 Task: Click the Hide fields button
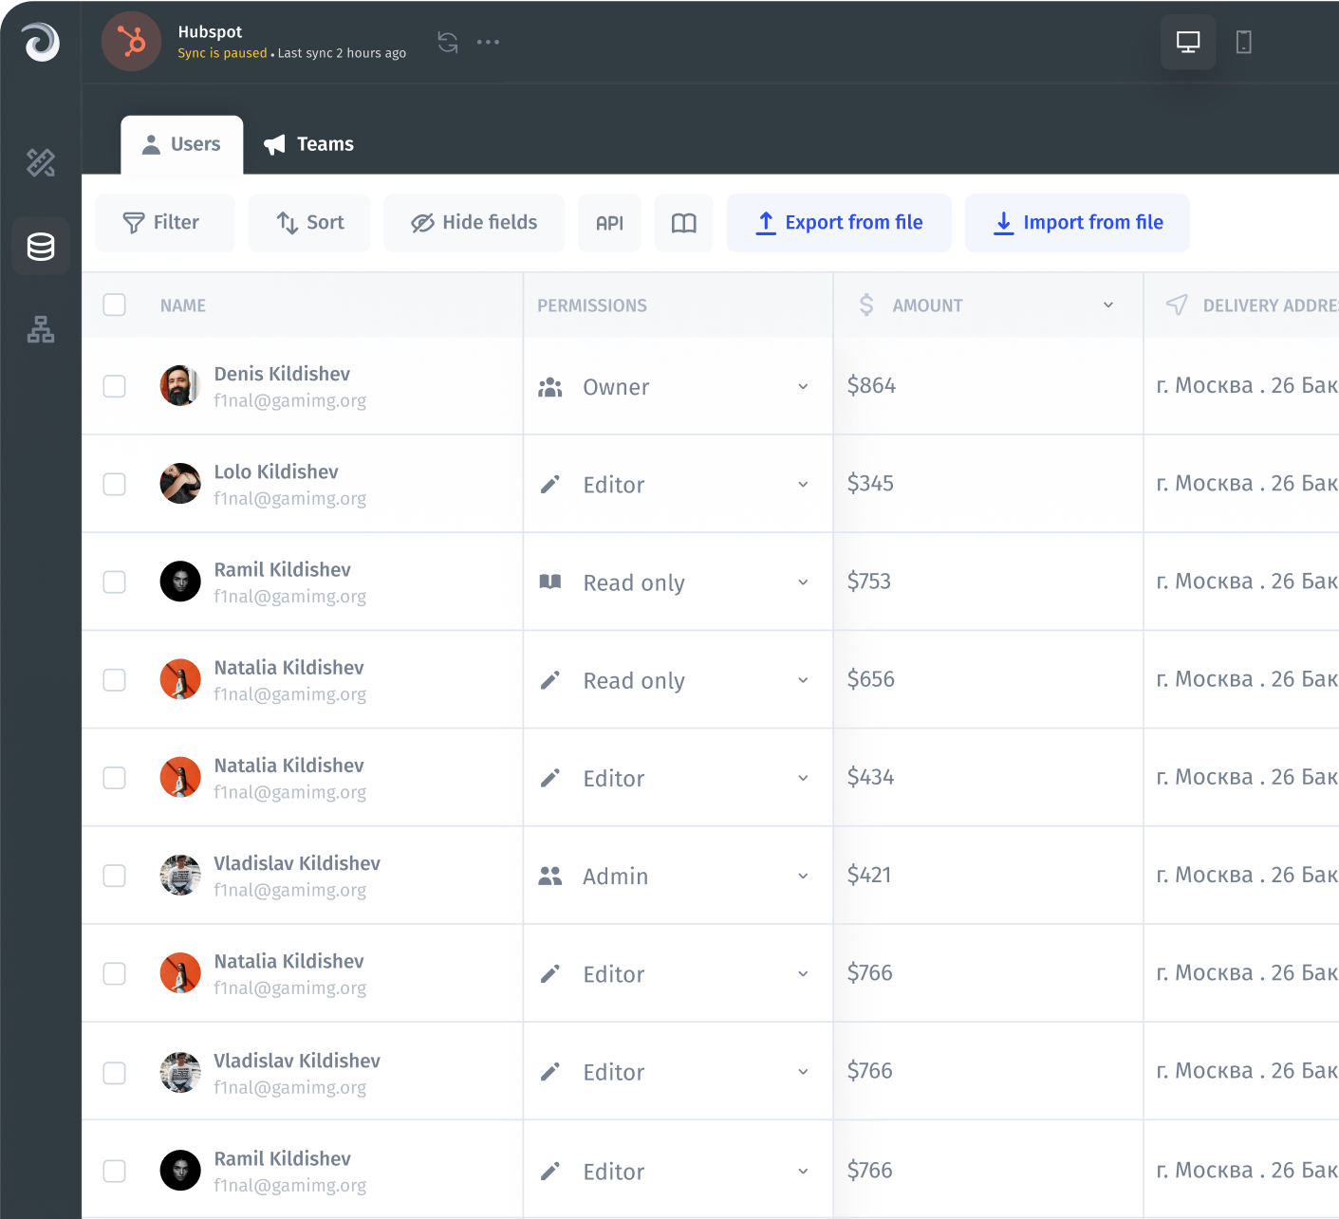coord(474,223)
